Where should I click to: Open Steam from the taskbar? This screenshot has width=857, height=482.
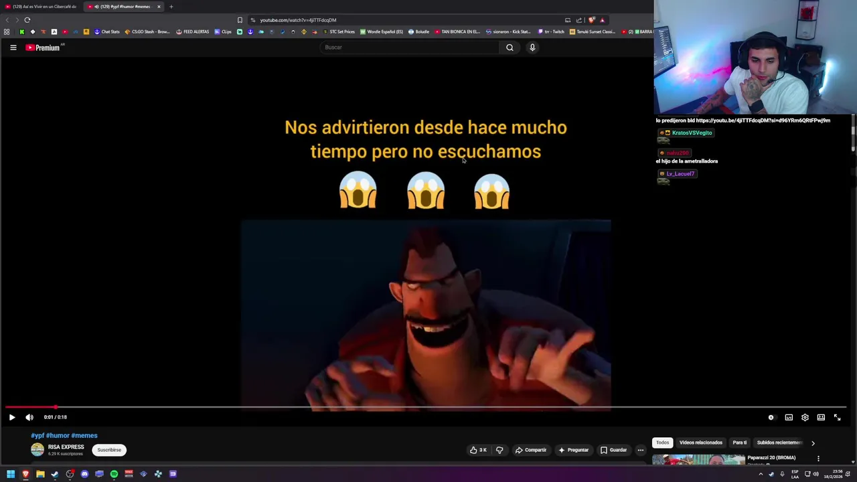55,474
